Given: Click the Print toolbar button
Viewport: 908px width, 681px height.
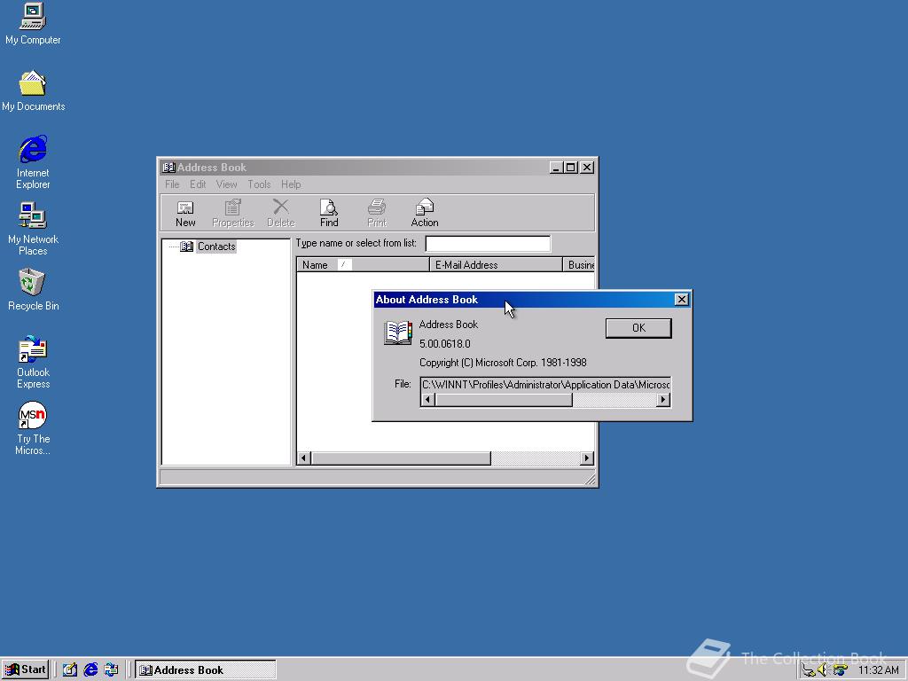Looking at the screenshot, I should click(376, 213).
